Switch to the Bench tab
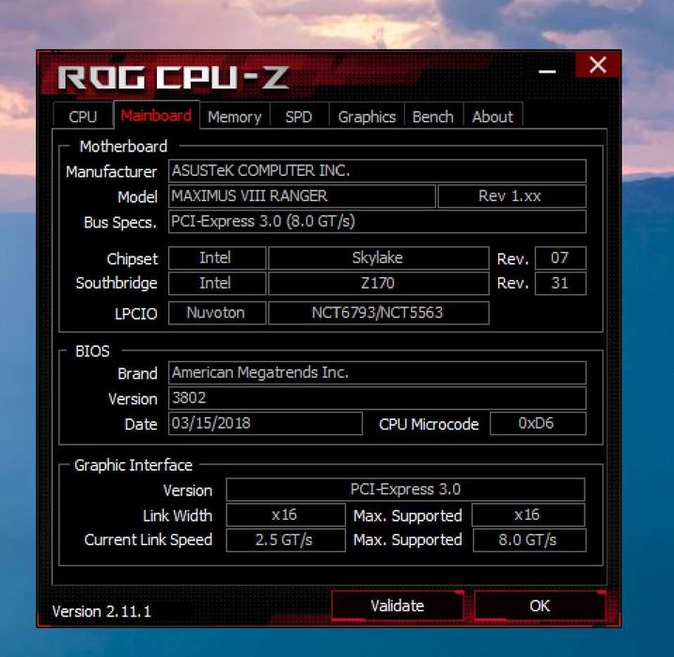The height and width of the screenshot is (657, 674). tap(433, 117)
